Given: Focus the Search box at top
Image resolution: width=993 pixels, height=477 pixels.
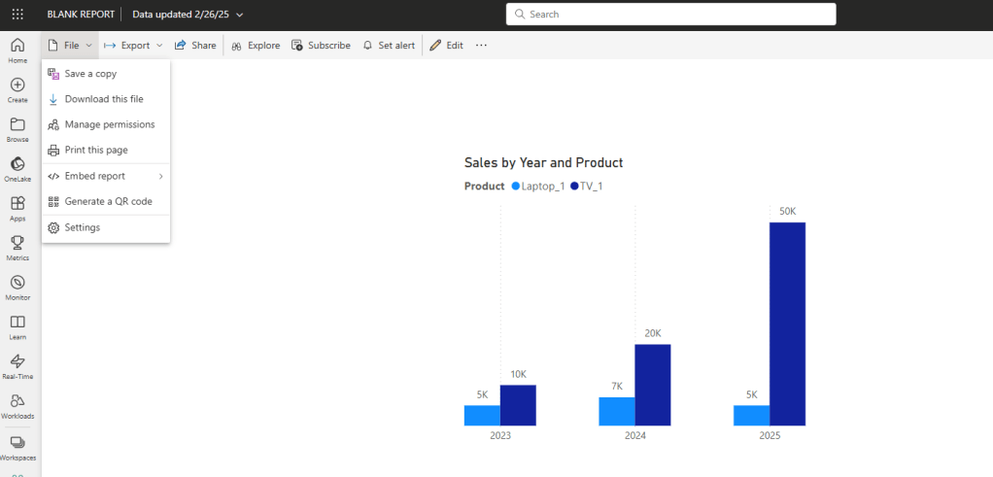Looking at the screenshot, I should click(670, 15).
